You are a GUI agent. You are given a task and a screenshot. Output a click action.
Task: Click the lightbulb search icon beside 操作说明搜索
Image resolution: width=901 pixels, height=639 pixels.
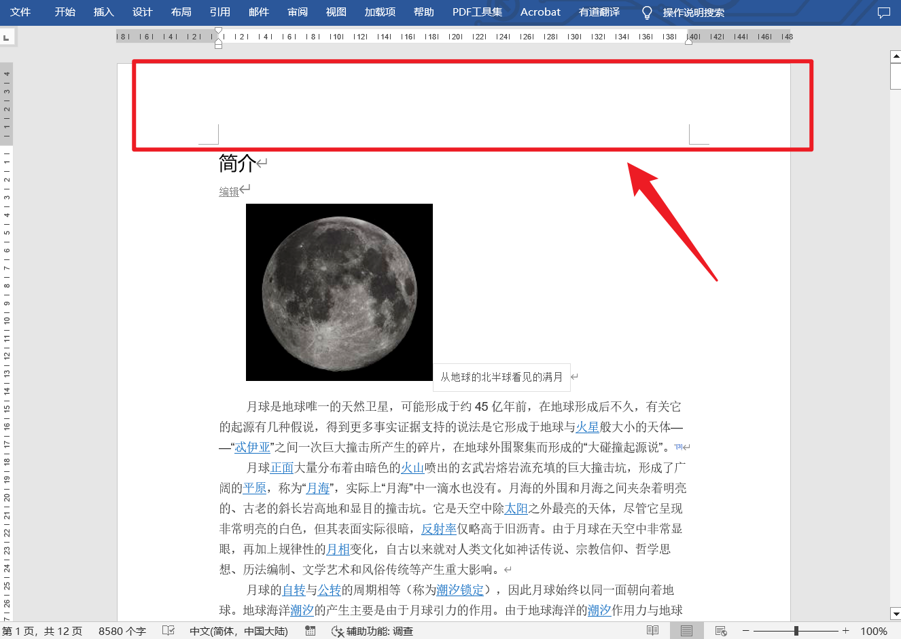[646, 12]
